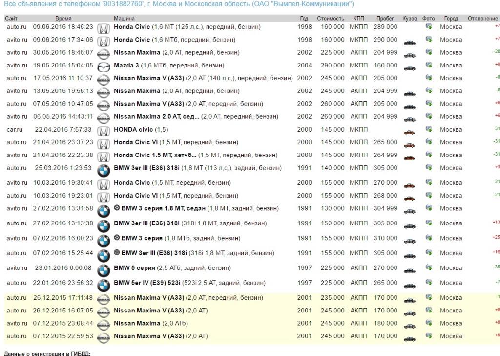Open 'BMW 5 серия' listing link

[134, 268]
